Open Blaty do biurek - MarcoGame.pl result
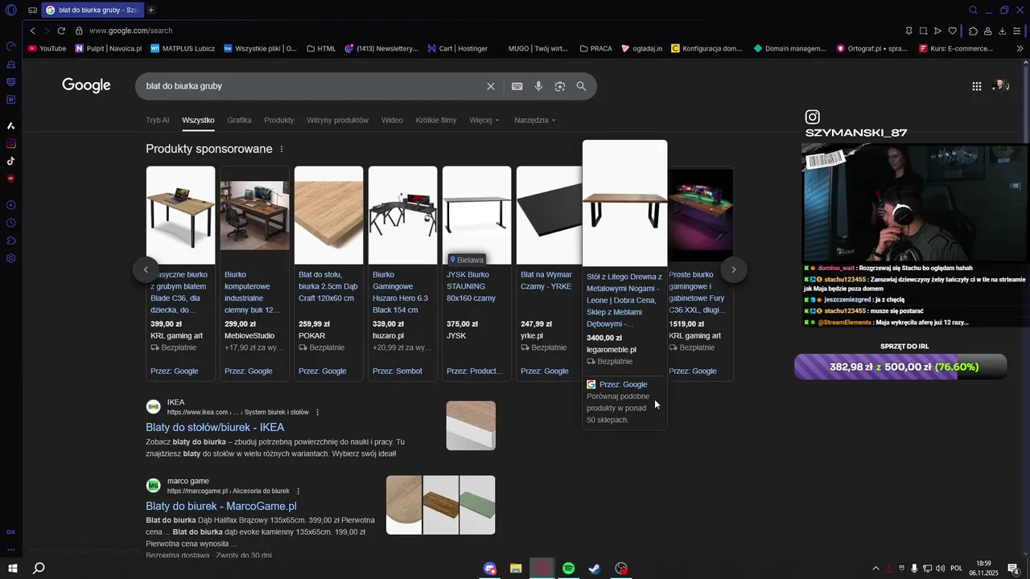The image size is (1030, 579). [x=221, y=506]
